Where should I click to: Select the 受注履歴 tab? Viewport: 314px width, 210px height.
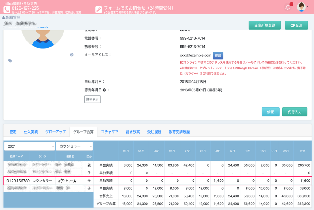click(x=154, y=132)
